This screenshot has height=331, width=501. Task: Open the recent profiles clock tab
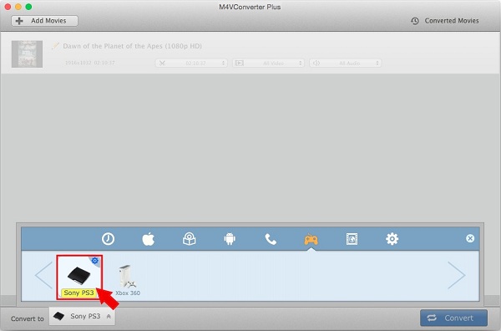pos(108,239)
